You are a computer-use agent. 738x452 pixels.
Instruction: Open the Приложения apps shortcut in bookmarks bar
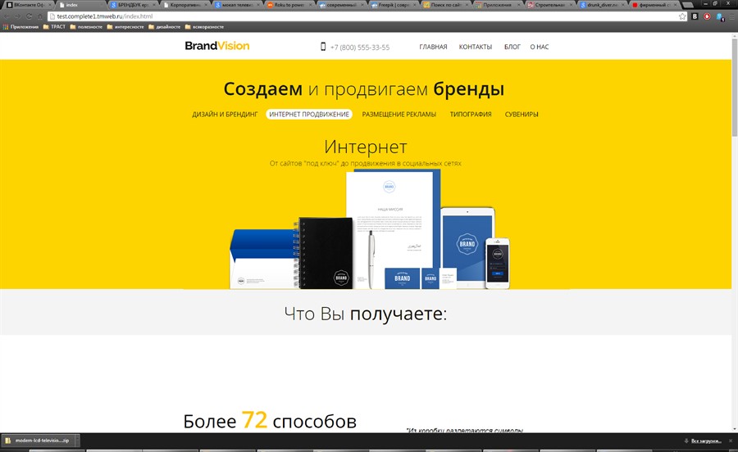(x=20, y=27)
